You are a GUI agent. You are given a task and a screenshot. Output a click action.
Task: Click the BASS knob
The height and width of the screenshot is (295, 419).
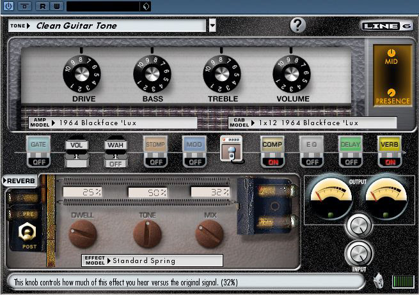pos(152,74)
